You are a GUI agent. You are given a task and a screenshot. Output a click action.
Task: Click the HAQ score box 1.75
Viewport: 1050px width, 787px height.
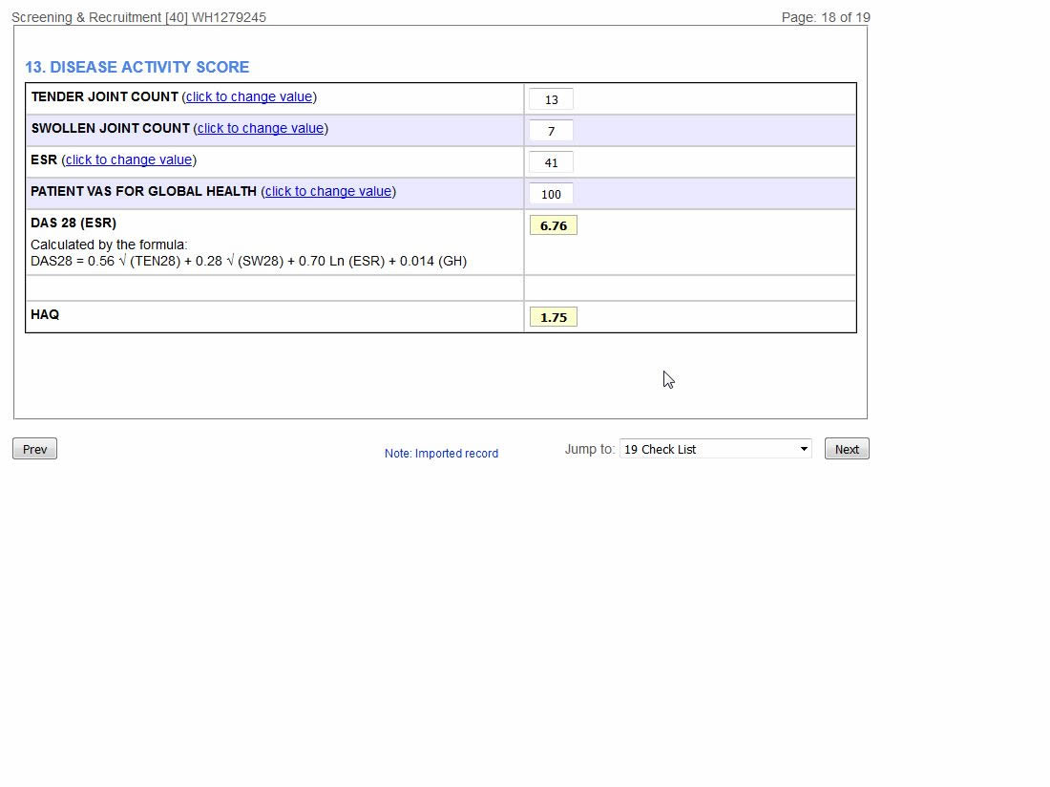[553, 317]
